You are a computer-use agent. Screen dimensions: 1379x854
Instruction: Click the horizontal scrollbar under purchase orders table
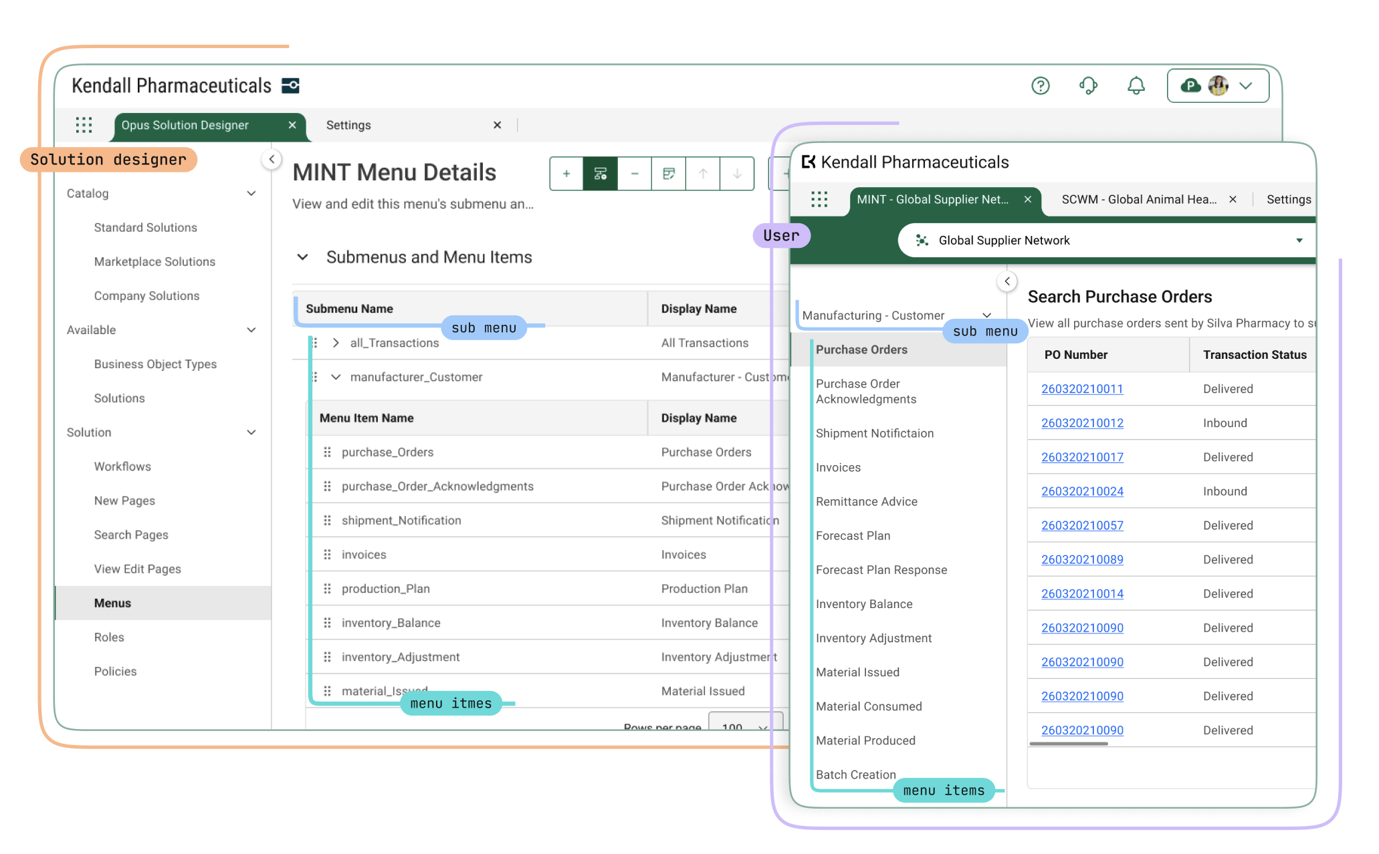1068,743
